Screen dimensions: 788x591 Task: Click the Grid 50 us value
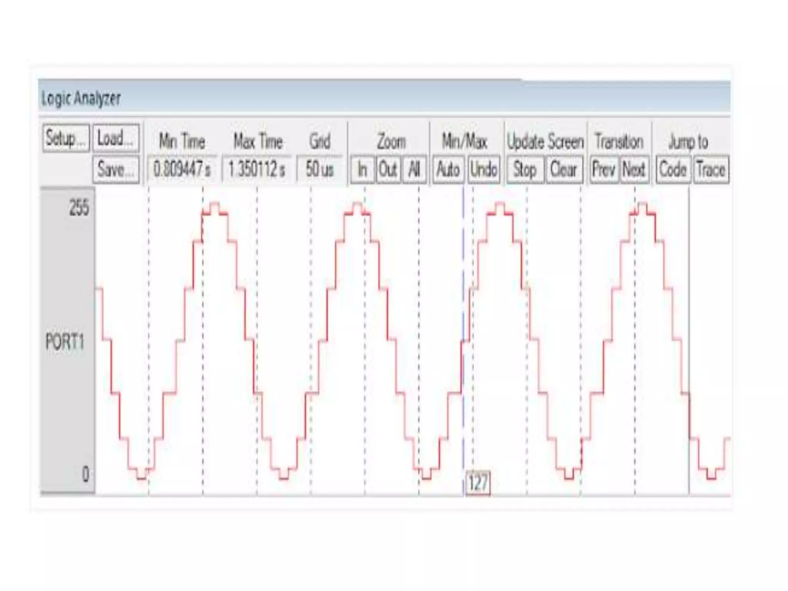[319, 169]
